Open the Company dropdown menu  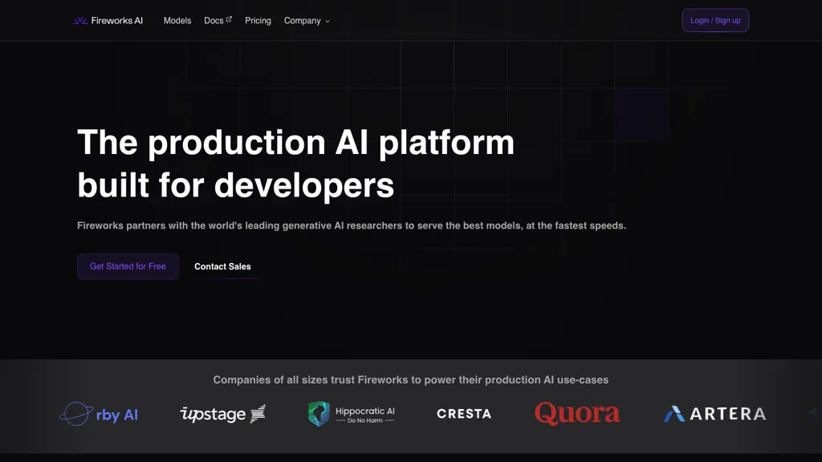[x=302, y=21]
